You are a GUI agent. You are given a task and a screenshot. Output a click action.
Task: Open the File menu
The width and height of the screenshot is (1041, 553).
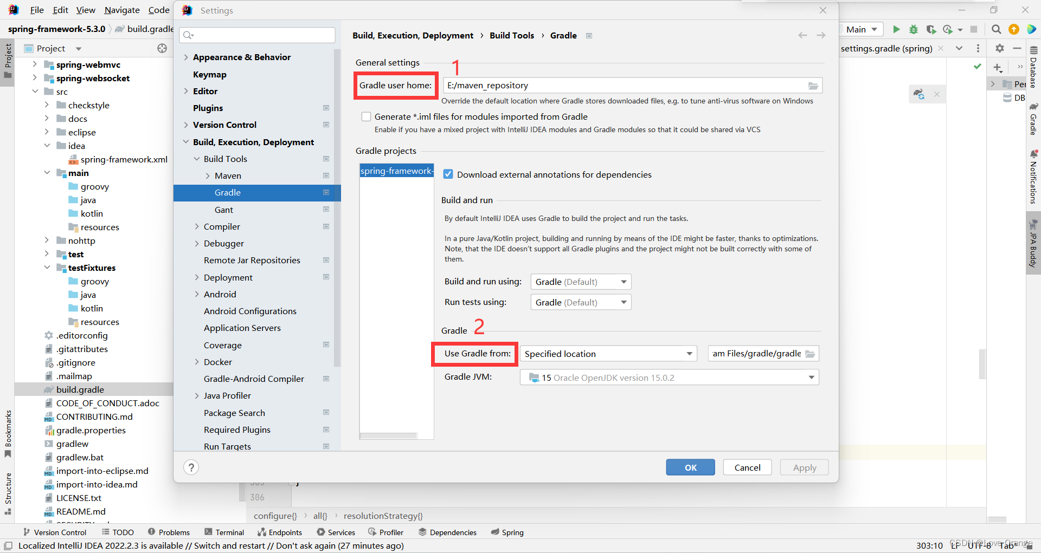[x=37, y=10]
